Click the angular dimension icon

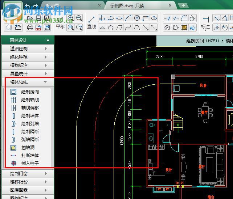coord(225,18)
